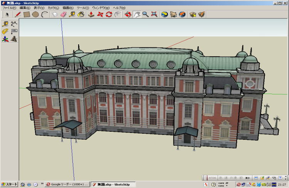Image resolution: width=289 pixels, height=188 pixels.
Task: Choose the arrow Select tool
Action: pos(7,15)
